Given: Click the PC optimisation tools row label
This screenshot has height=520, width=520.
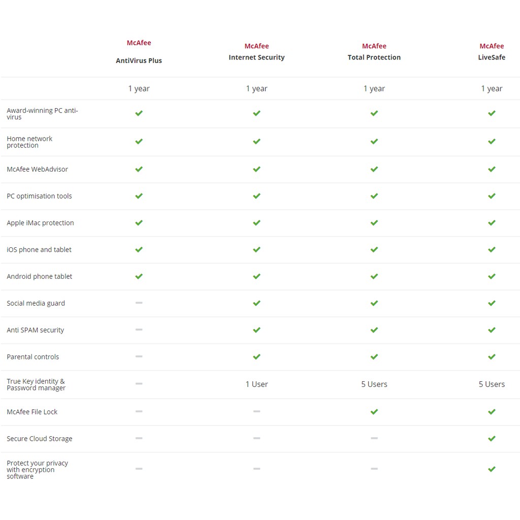Looking at the screenshot, I should [39, 197].
